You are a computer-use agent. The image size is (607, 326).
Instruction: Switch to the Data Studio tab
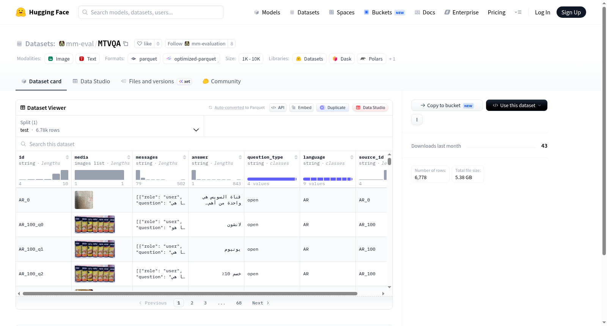[x=91, y=81]
